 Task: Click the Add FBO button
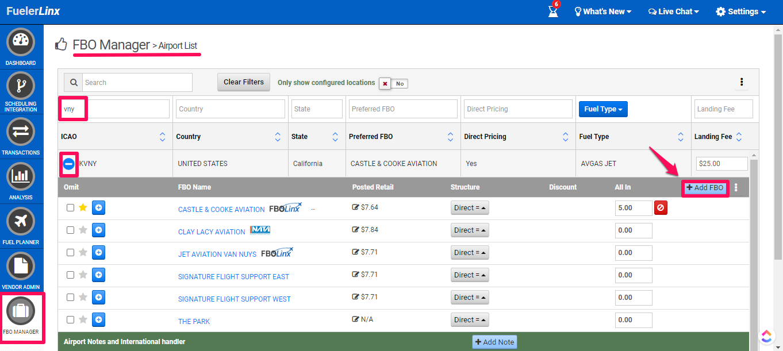point(705,188)
